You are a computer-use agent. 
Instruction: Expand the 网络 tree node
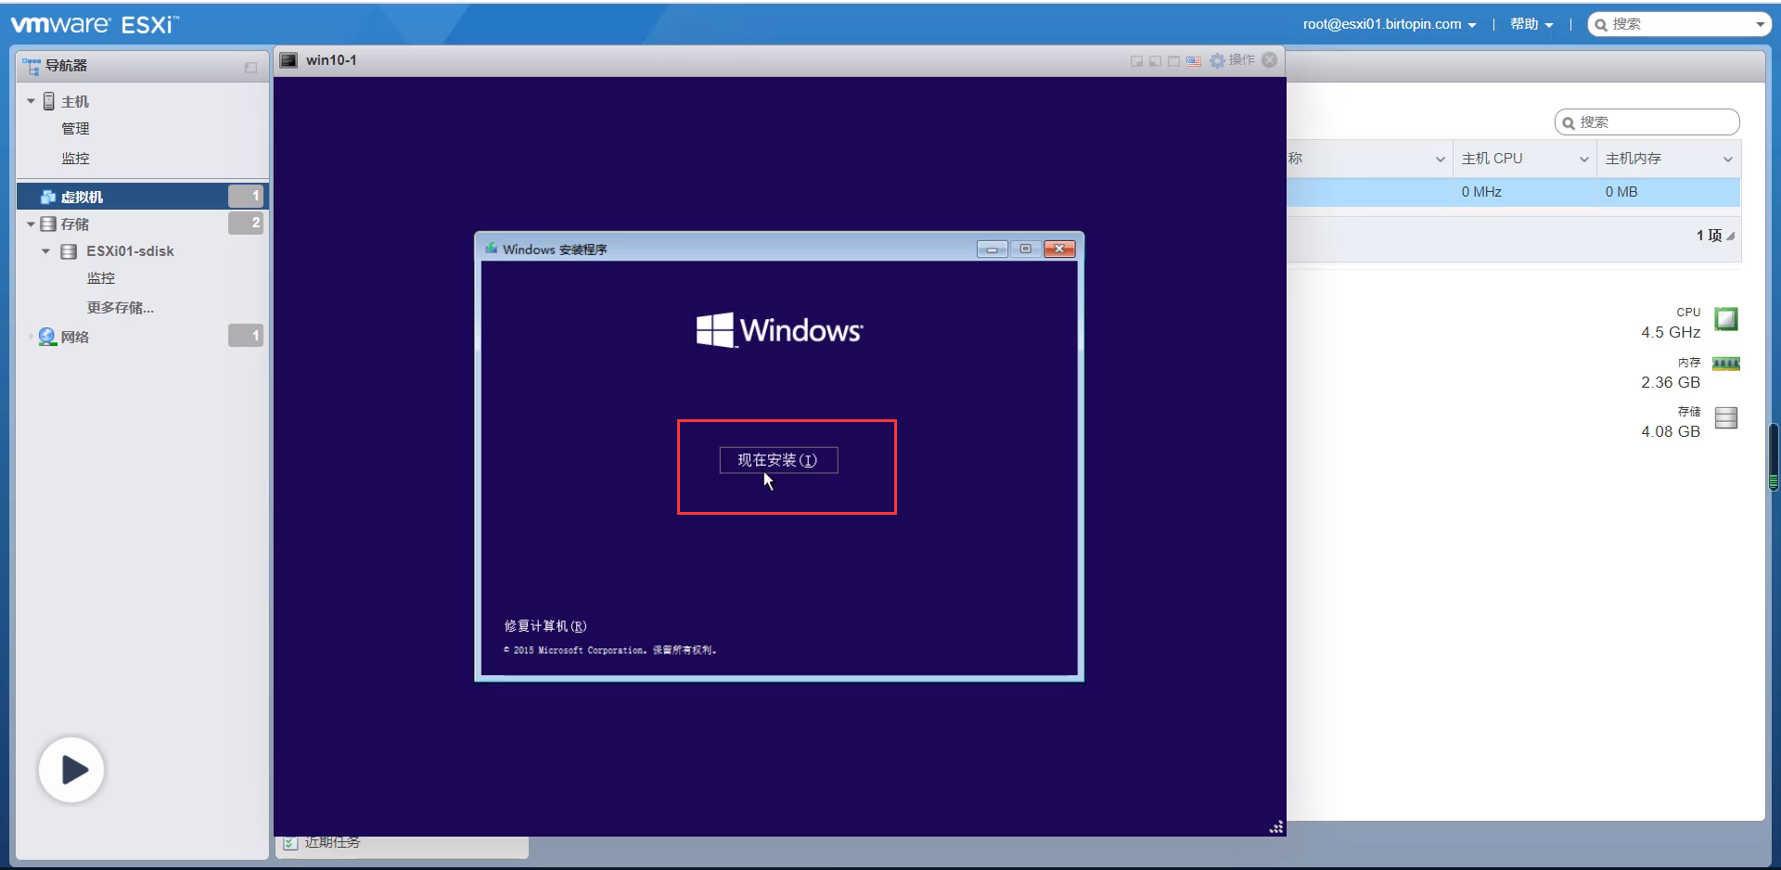click(31, 337)
